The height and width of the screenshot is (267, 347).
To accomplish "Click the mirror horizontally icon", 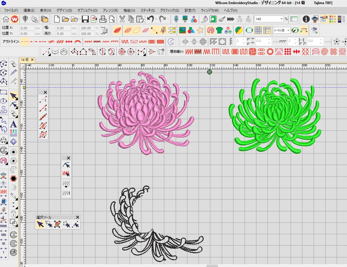I will [185, 41].
